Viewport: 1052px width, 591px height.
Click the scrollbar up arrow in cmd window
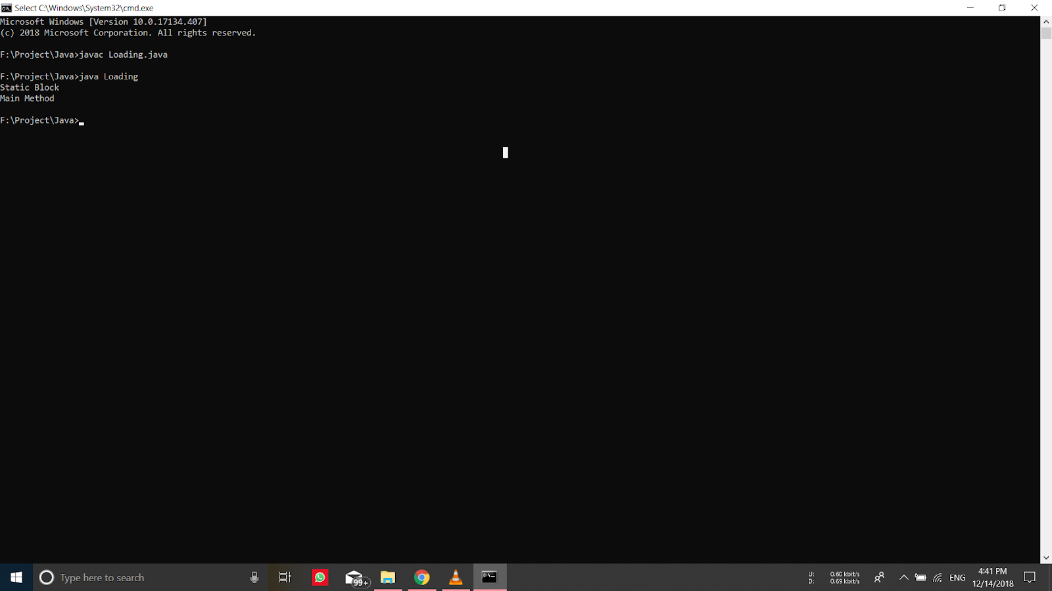click(1046, 22)
